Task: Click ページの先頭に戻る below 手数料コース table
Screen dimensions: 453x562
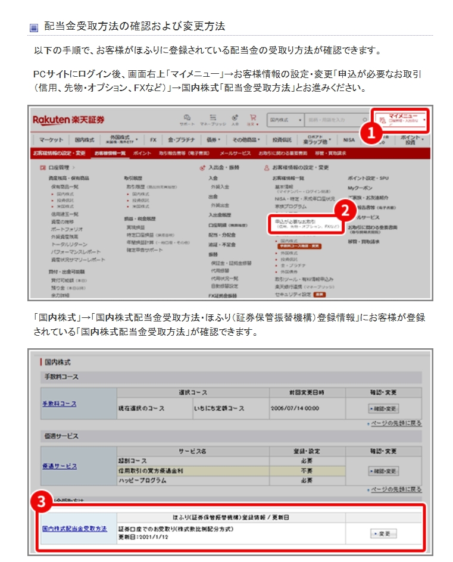Action: 396,423
